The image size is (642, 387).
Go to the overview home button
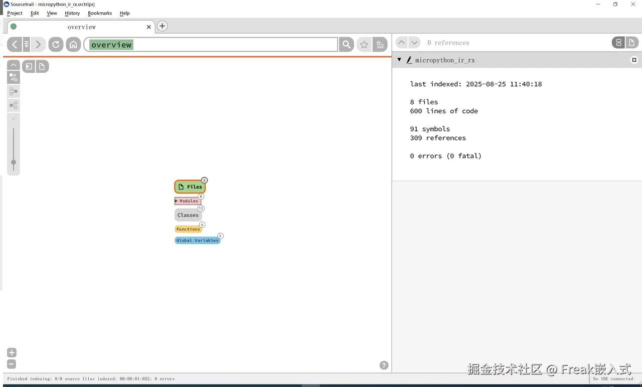pos(73,45)
